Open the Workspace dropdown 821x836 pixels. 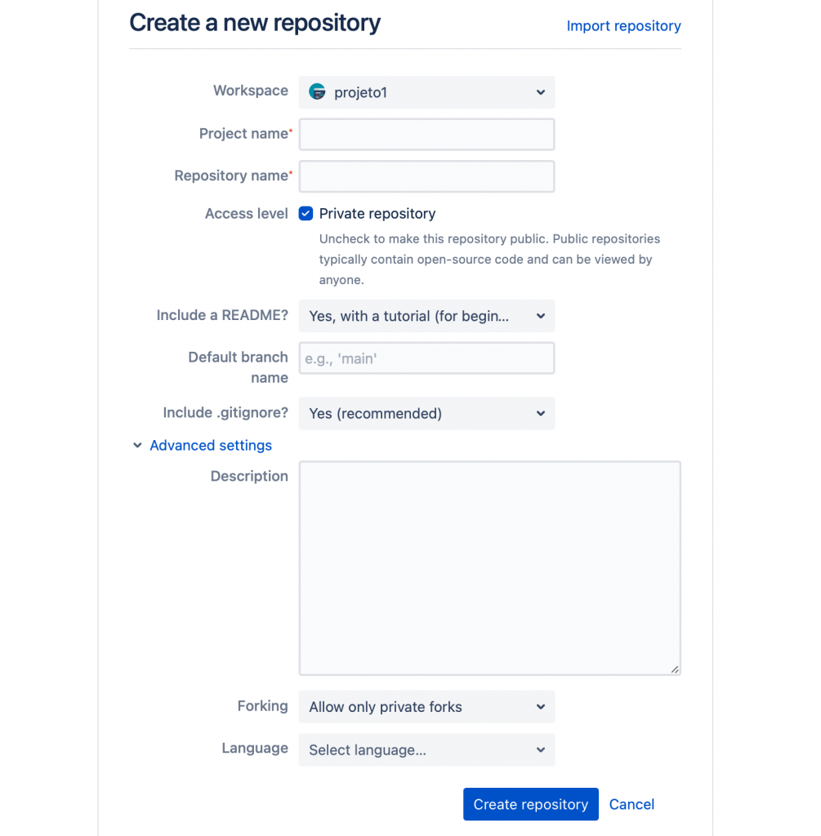click(x=426, y=92)
